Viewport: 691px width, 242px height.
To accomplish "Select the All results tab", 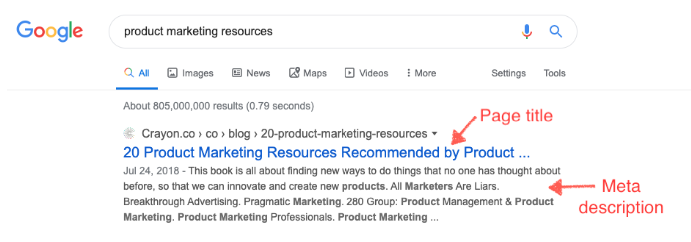I will tap(137, 73).
